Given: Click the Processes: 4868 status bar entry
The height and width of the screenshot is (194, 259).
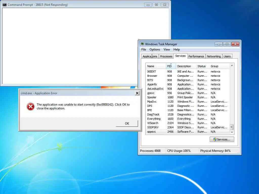Looking at the screenshot, I should coord(150,151).
